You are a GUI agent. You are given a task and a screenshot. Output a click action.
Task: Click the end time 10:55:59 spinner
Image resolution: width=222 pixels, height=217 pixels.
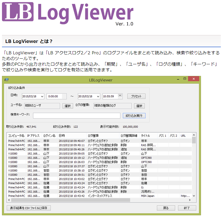pos(120,96)
